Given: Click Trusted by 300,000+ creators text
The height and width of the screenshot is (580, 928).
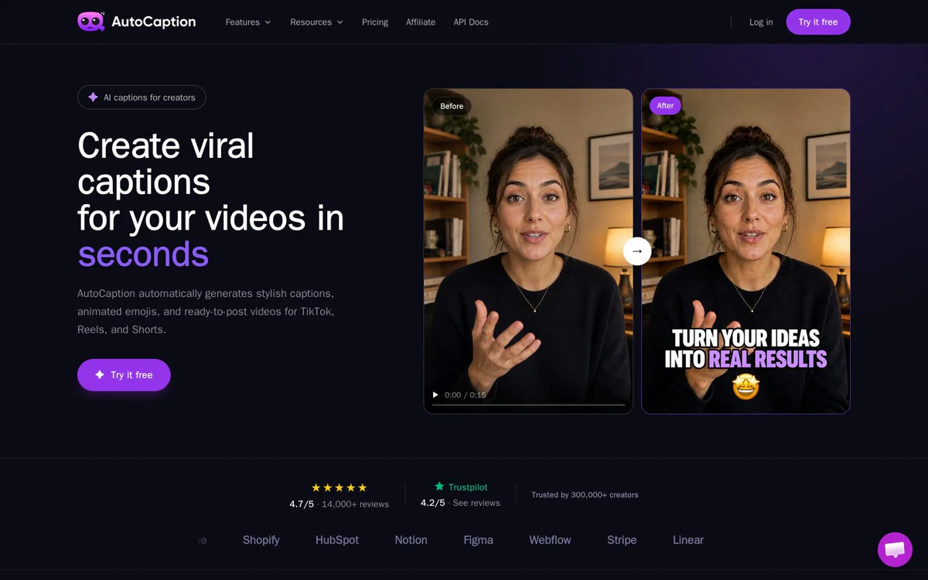Looking at the screenshot, I should [585, 495].
